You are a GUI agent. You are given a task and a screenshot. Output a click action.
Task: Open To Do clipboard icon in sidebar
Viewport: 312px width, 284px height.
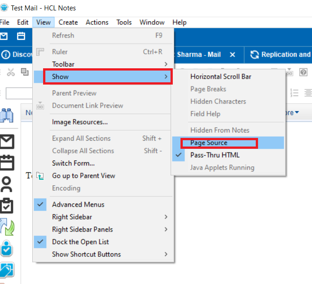click(x=7, y=205)
